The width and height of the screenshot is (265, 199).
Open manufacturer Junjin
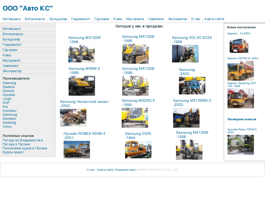coord(7,99)
